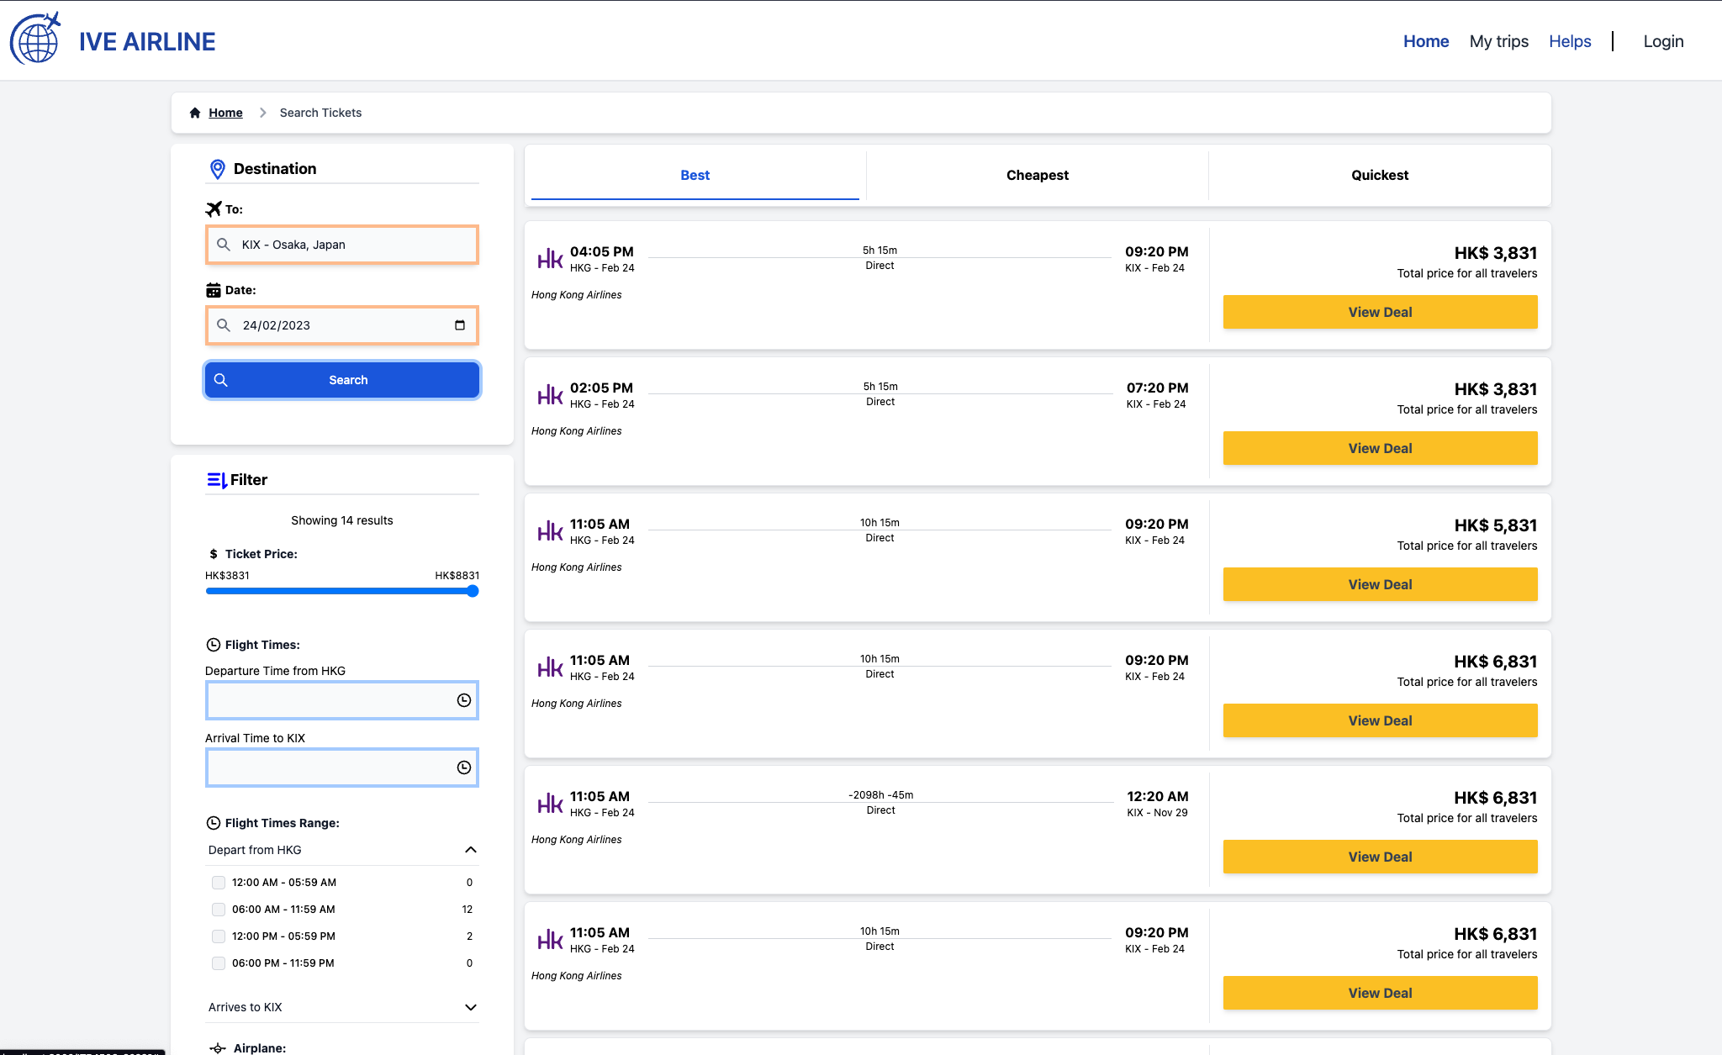
Task: Click the IVE Airline globe logo
Action: (35, 40)
